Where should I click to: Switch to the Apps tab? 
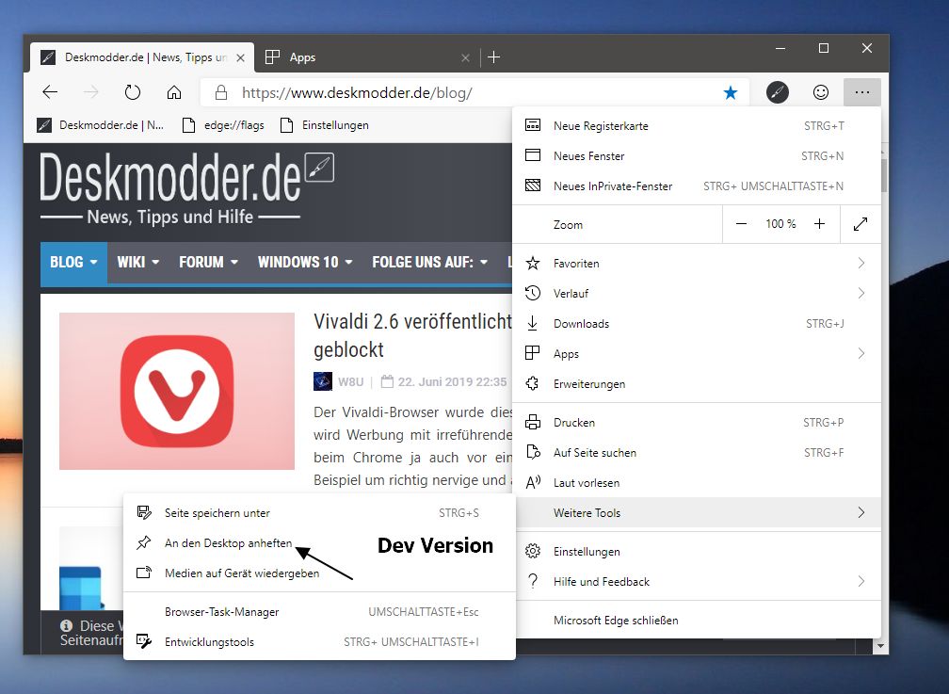click(367, 57)
